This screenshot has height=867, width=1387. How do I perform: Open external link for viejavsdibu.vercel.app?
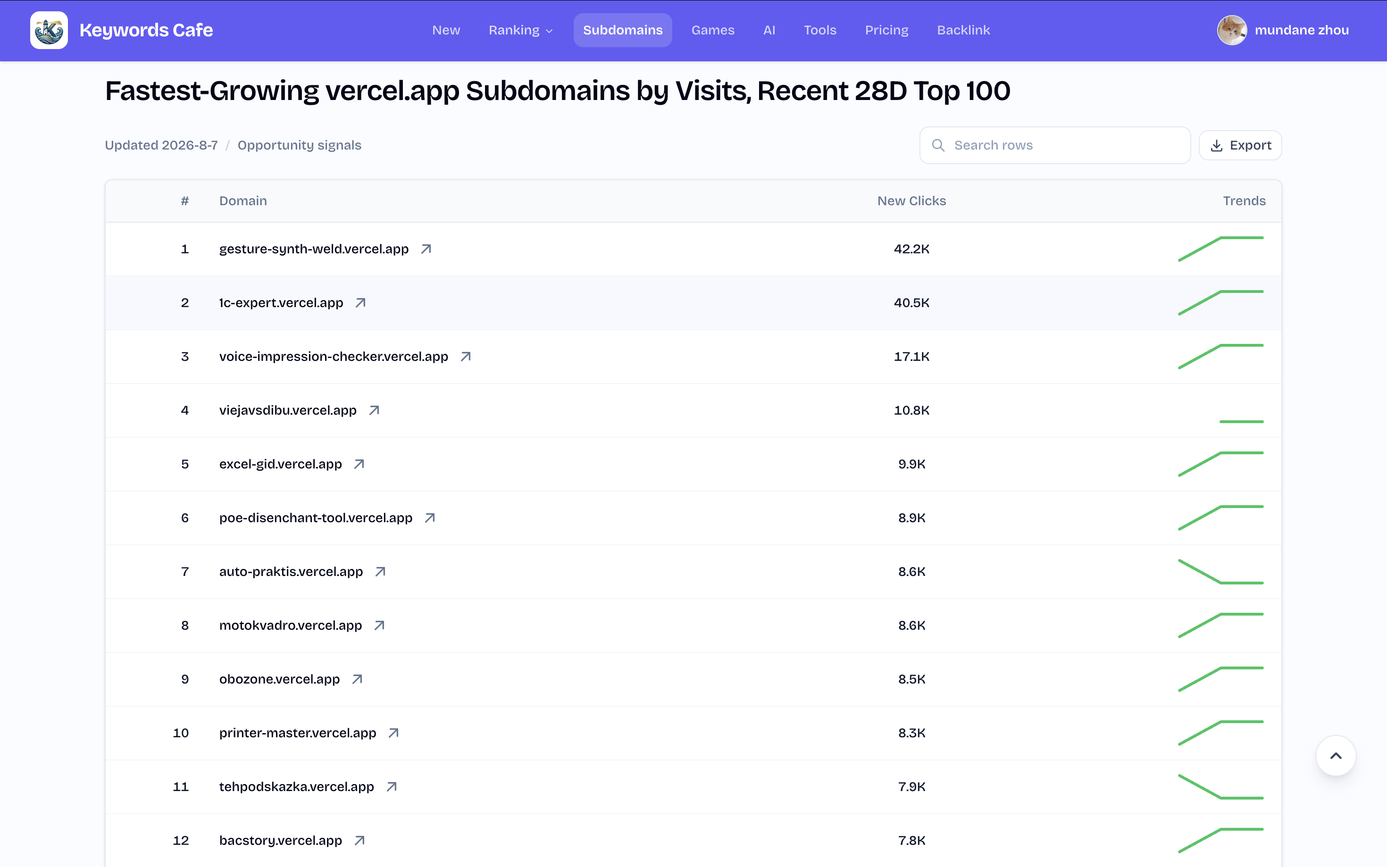[x=375, y=410]
